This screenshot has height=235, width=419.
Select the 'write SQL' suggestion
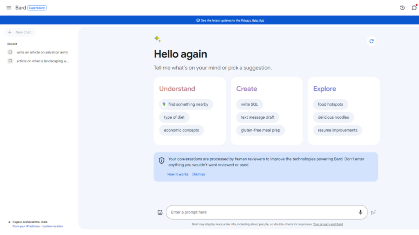[x=250, y=104]
